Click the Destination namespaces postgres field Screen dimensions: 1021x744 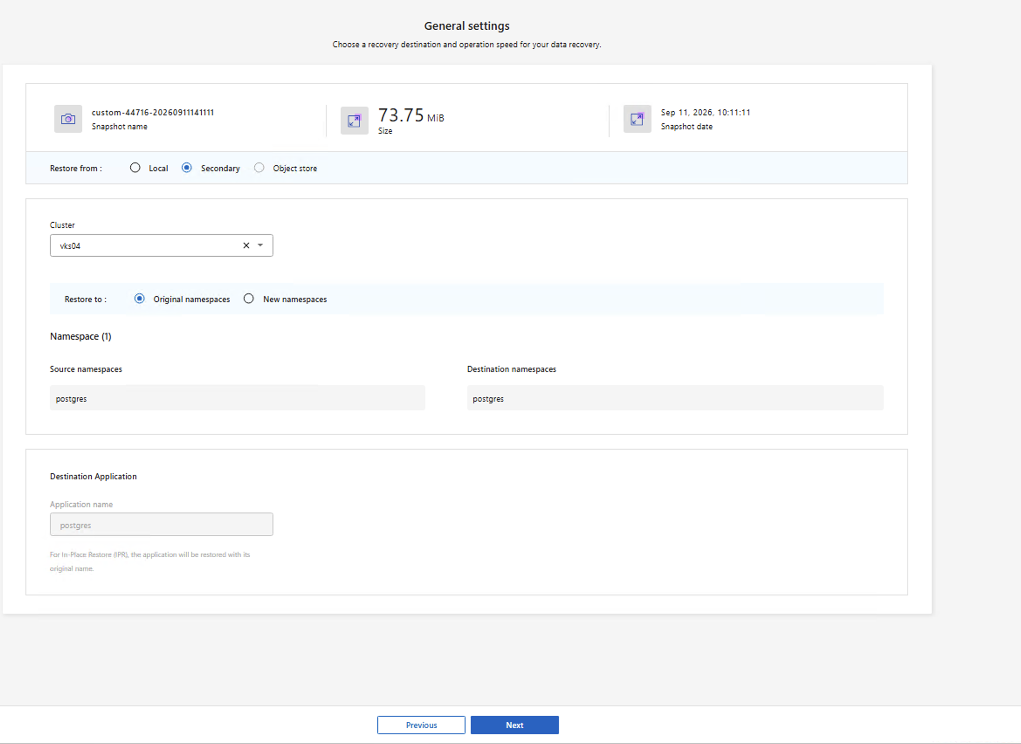[675, 398]
